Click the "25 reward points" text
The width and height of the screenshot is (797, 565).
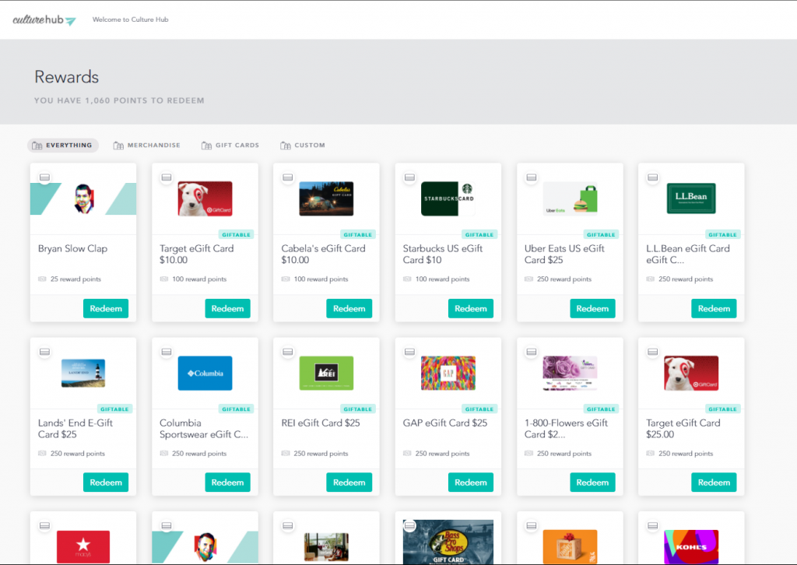pyautogui.click(x=75, y=279)
